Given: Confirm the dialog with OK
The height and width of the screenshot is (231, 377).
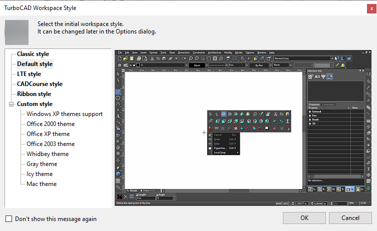Looking at the screenshot, I should [304, 218].
